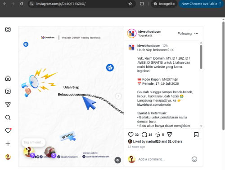Open nadialf25 profile from likes
Viewport: 225px width, 170px height.
pos(153,141)
